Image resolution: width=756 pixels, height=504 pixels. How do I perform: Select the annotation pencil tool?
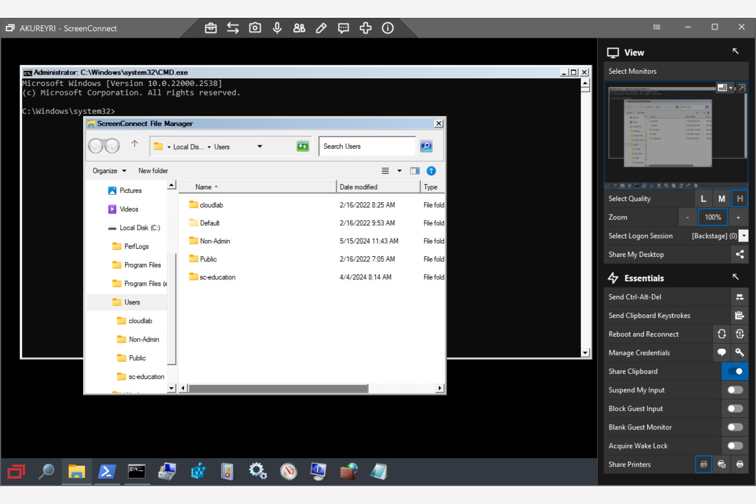click(321, 28)
